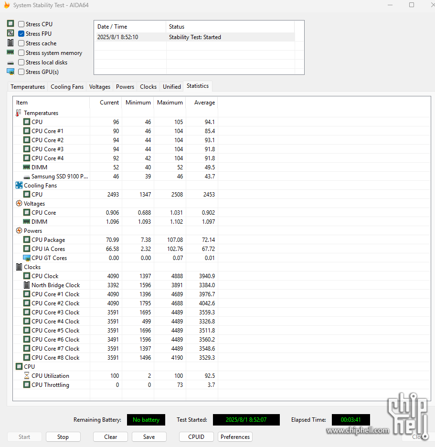435x447 pixels.
Task: Click the cache chip icon beside Stress cache
Action: (x=11, y=43)
